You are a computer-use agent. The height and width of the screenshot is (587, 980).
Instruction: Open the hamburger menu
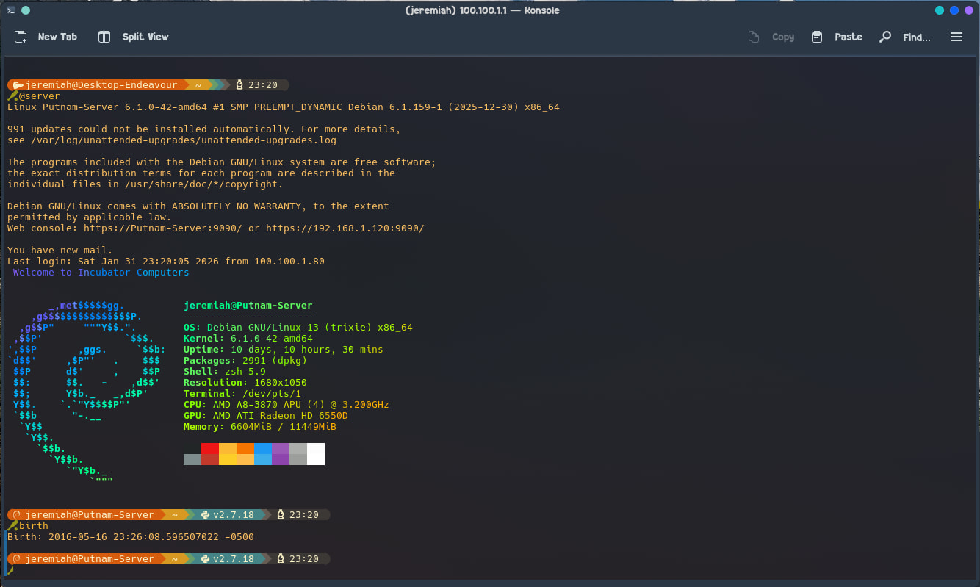tap(956, 37)
